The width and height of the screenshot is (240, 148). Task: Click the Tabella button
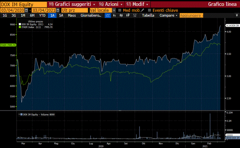tap(148, 15)
